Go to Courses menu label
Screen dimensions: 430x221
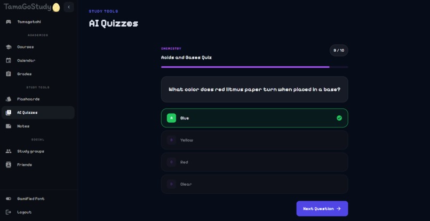[26, 47]
